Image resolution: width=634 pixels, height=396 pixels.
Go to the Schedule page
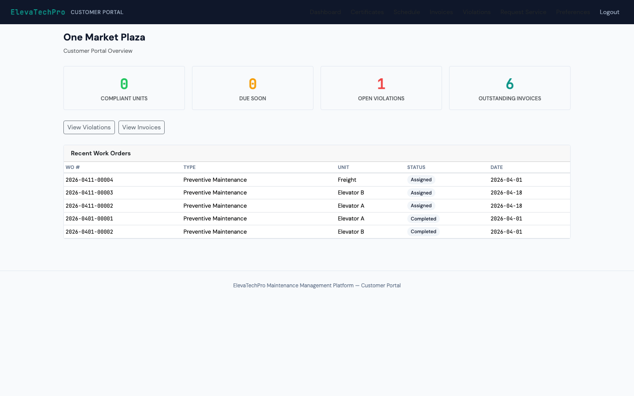click(x=407, y=12)
